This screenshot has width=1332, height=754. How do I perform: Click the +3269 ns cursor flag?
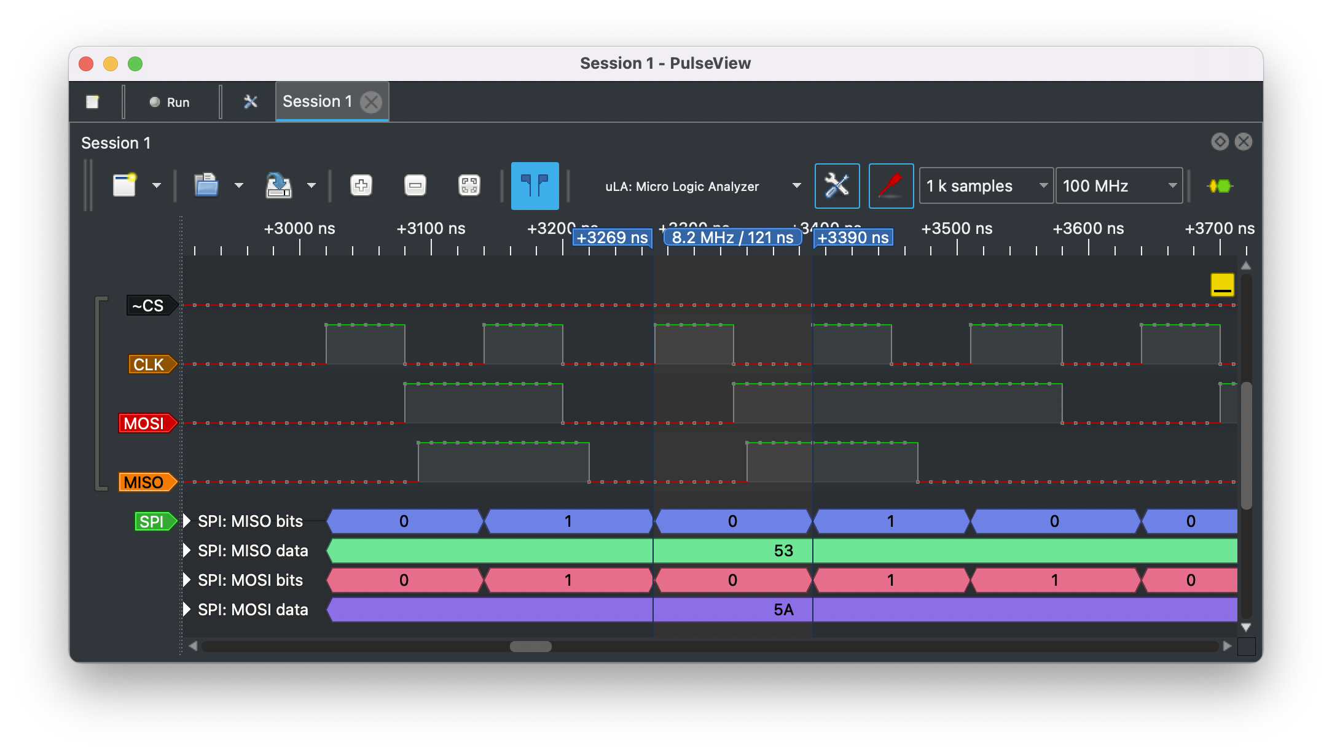pos(611,238)
